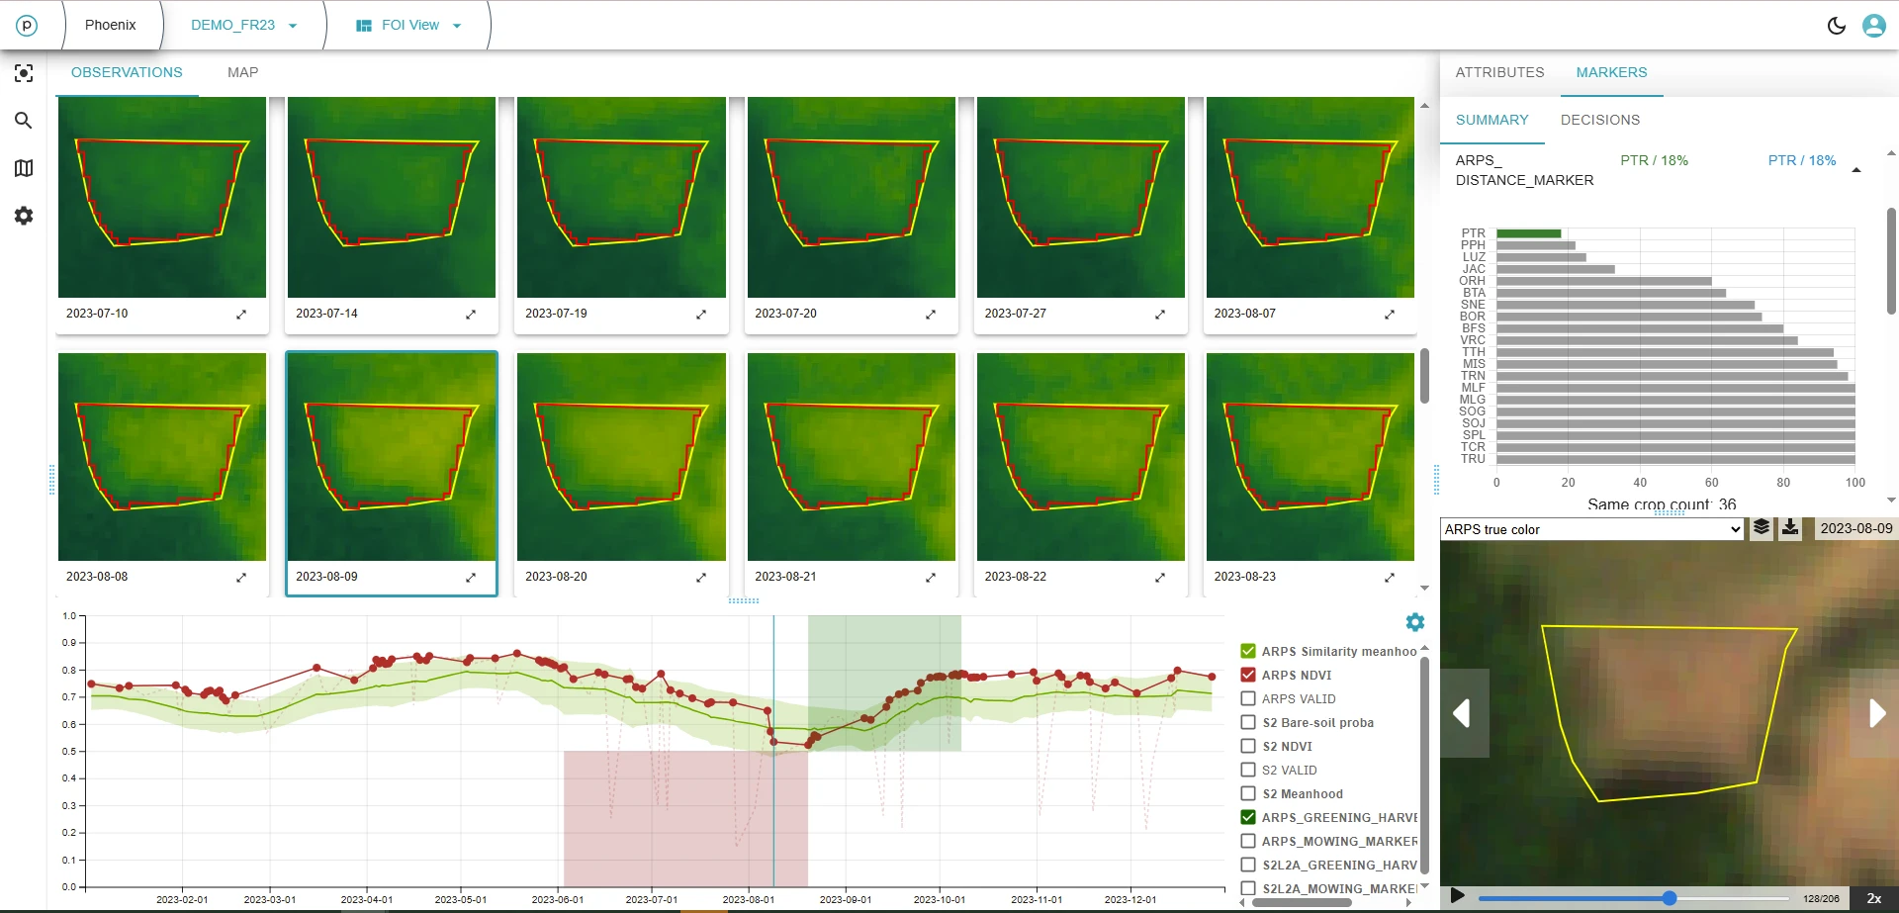Click the image timeline slider handle
1899x913 pixels.
pos(1670,898)
